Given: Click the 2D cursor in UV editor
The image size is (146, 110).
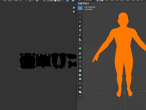Looking at the screenshot, I should 20,69.
